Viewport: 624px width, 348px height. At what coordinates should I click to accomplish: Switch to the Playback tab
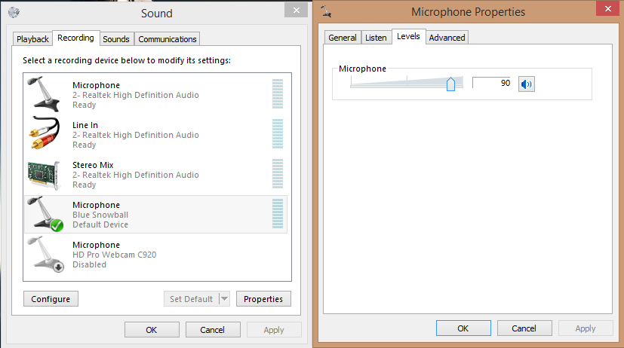click(32, 39)
